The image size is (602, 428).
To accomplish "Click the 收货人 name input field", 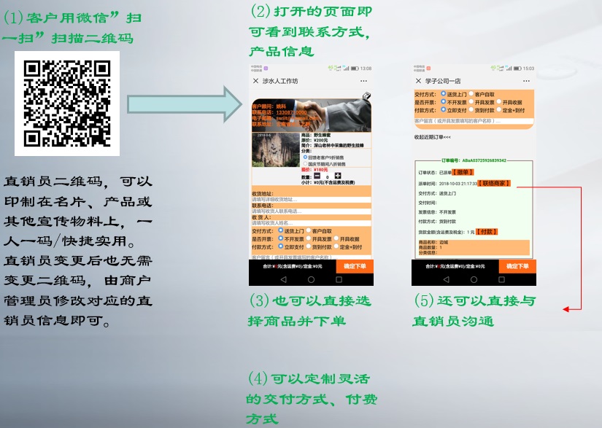I will click(312, 223).
